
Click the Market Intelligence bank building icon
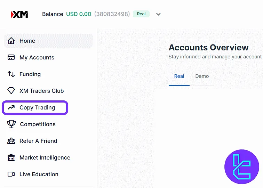click(11, 157)
